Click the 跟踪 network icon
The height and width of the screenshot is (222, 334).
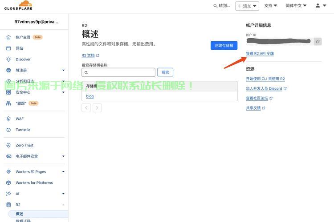click(x=8, y=103)
